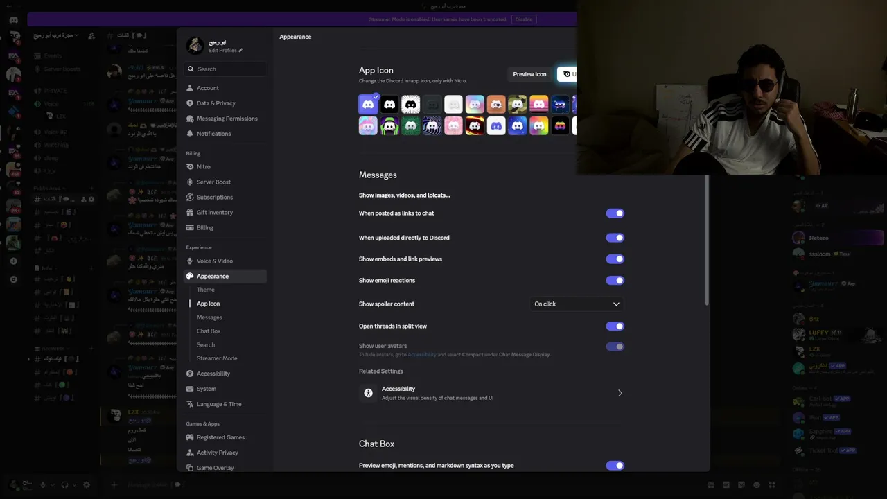Select the dark galaxy Discord app icon
Screen dimensions: 887x499
[x=560, y=104]
